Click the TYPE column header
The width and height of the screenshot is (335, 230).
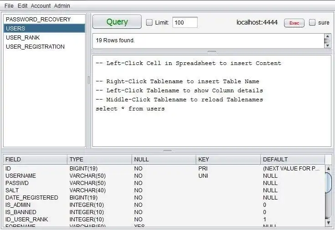tap(100, 160)
